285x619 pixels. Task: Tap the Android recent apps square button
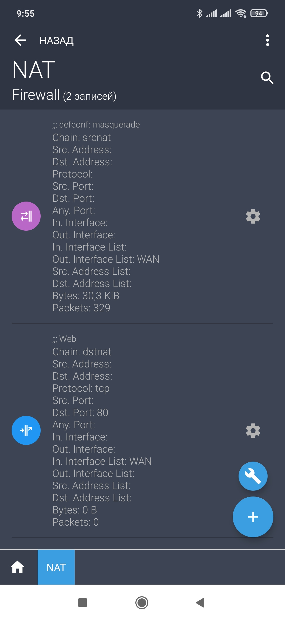point(83,603)
